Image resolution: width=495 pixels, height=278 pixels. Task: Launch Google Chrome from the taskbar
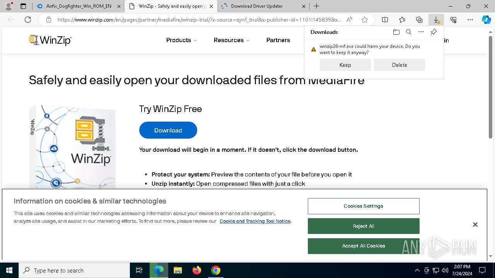[x=216, y=270]
